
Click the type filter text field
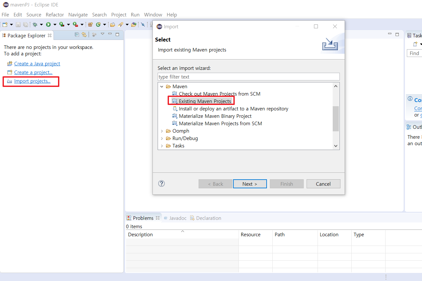tap(249, 77)
